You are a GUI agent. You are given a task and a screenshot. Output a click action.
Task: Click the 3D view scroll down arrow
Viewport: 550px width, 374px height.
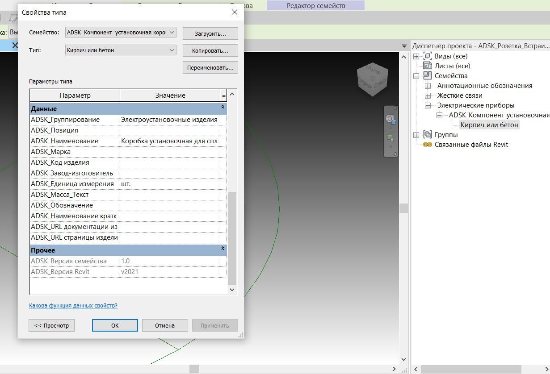403,359
